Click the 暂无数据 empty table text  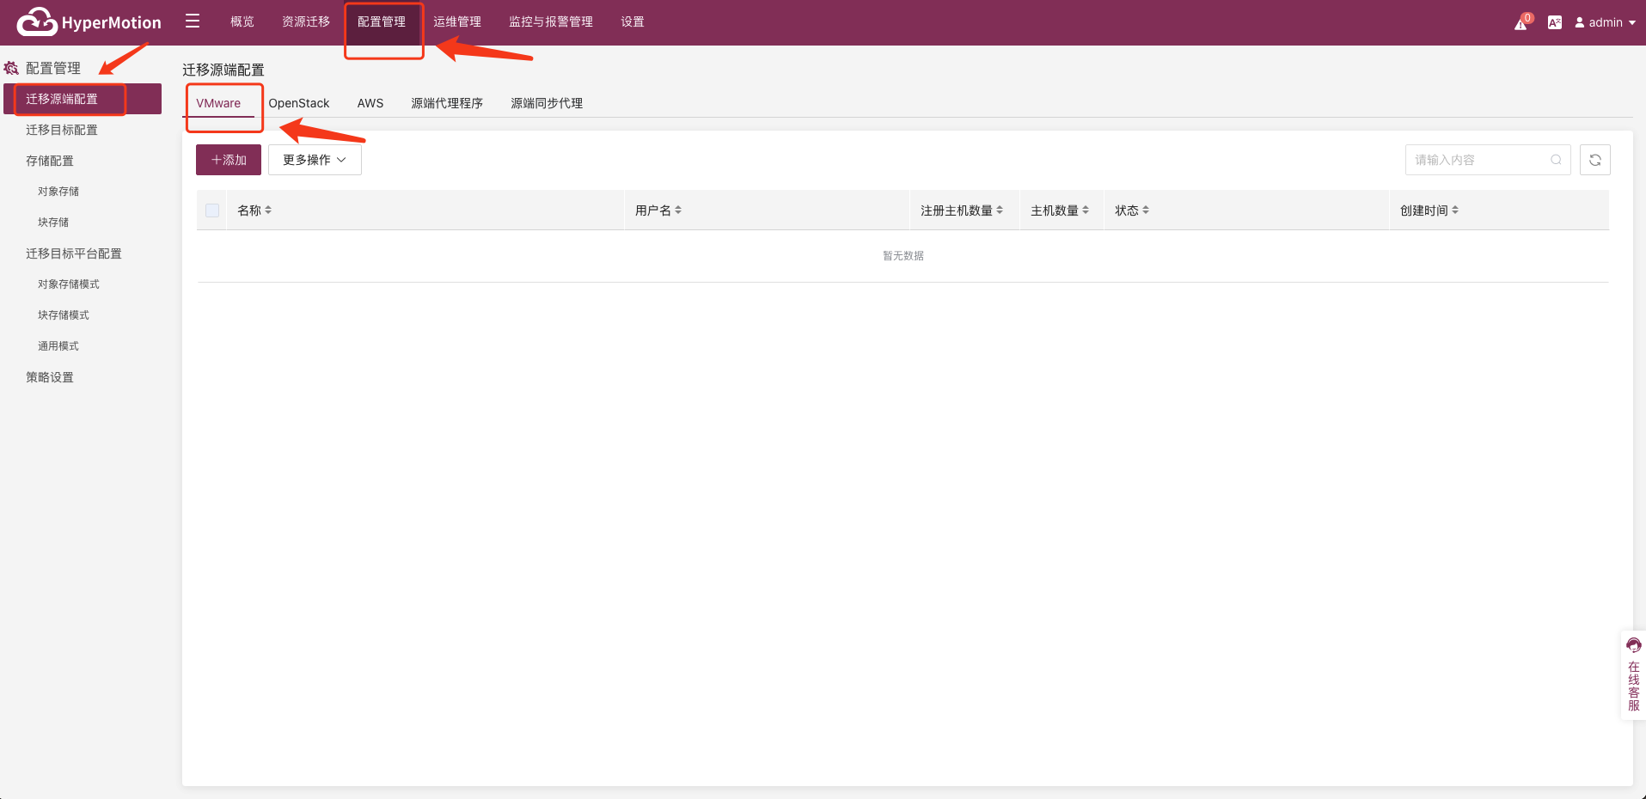(903, 256)
